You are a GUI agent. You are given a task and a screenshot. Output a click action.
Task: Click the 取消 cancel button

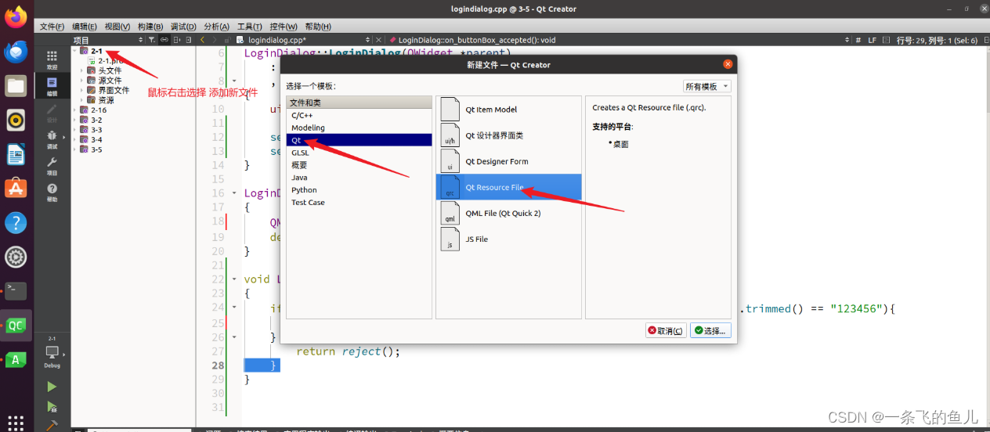click(x=666, y=330)
